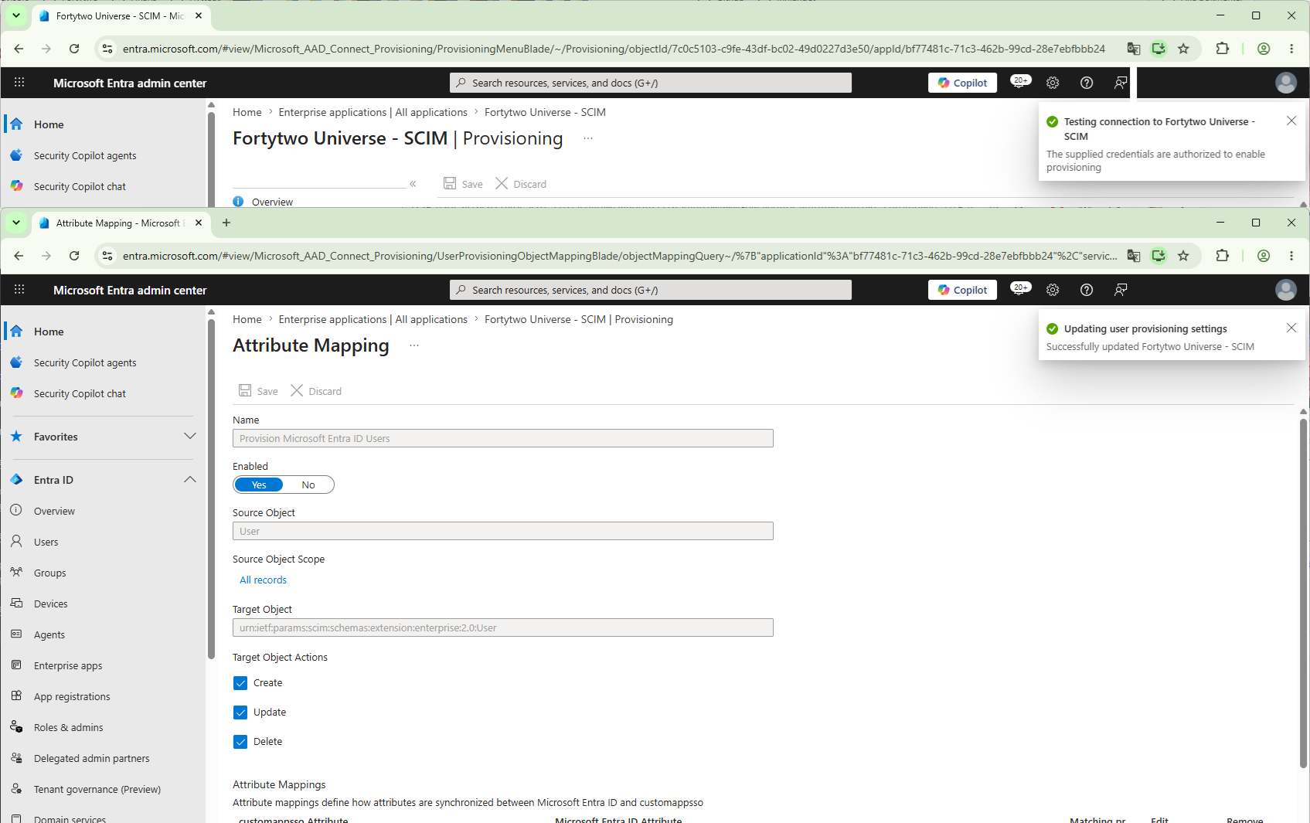Open the Extensions puzzle icon in Attribute Mapping window
Image resolution: width=1310 pixels, height=823 pixels.
coord(1222,256)
